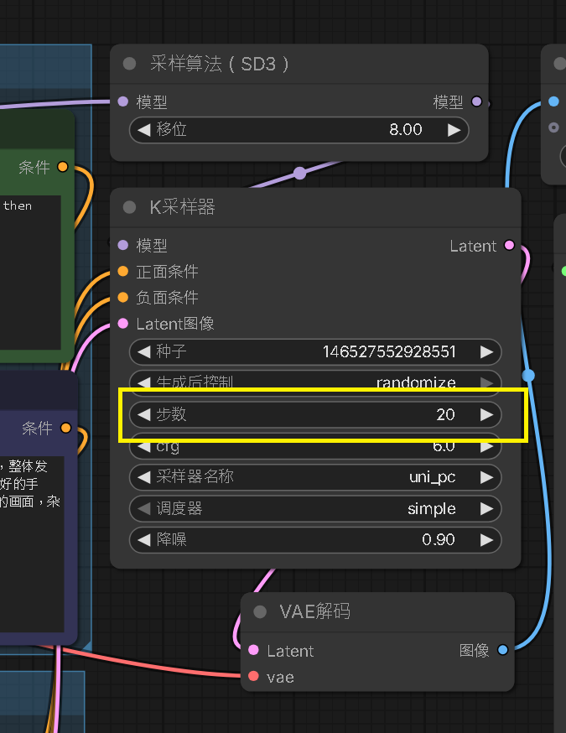The image size is (566, 733).
Task: Click the 模型 input socket on K采样器
Action: tap(123, 245)
